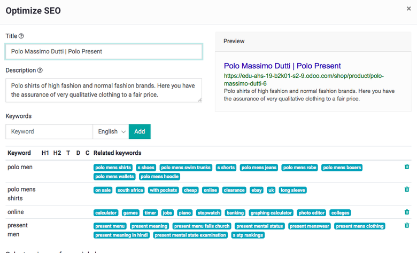Click the Add keyword button
The width and height of the screenshot is (417, 253).
pyautogui.click(x=140, y=132)
